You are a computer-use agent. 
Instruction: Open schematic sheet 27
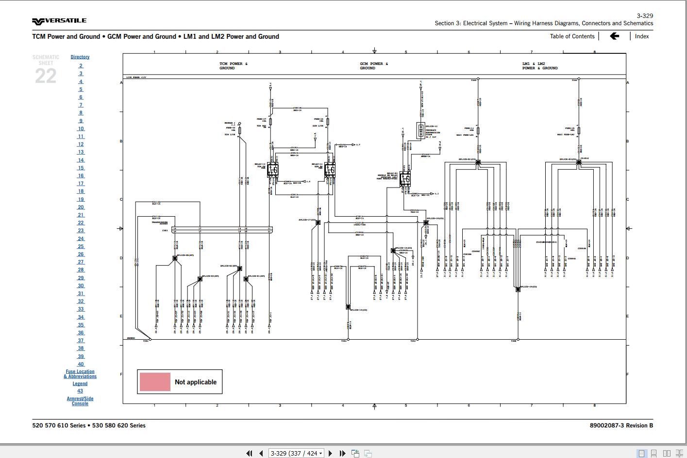81,262
